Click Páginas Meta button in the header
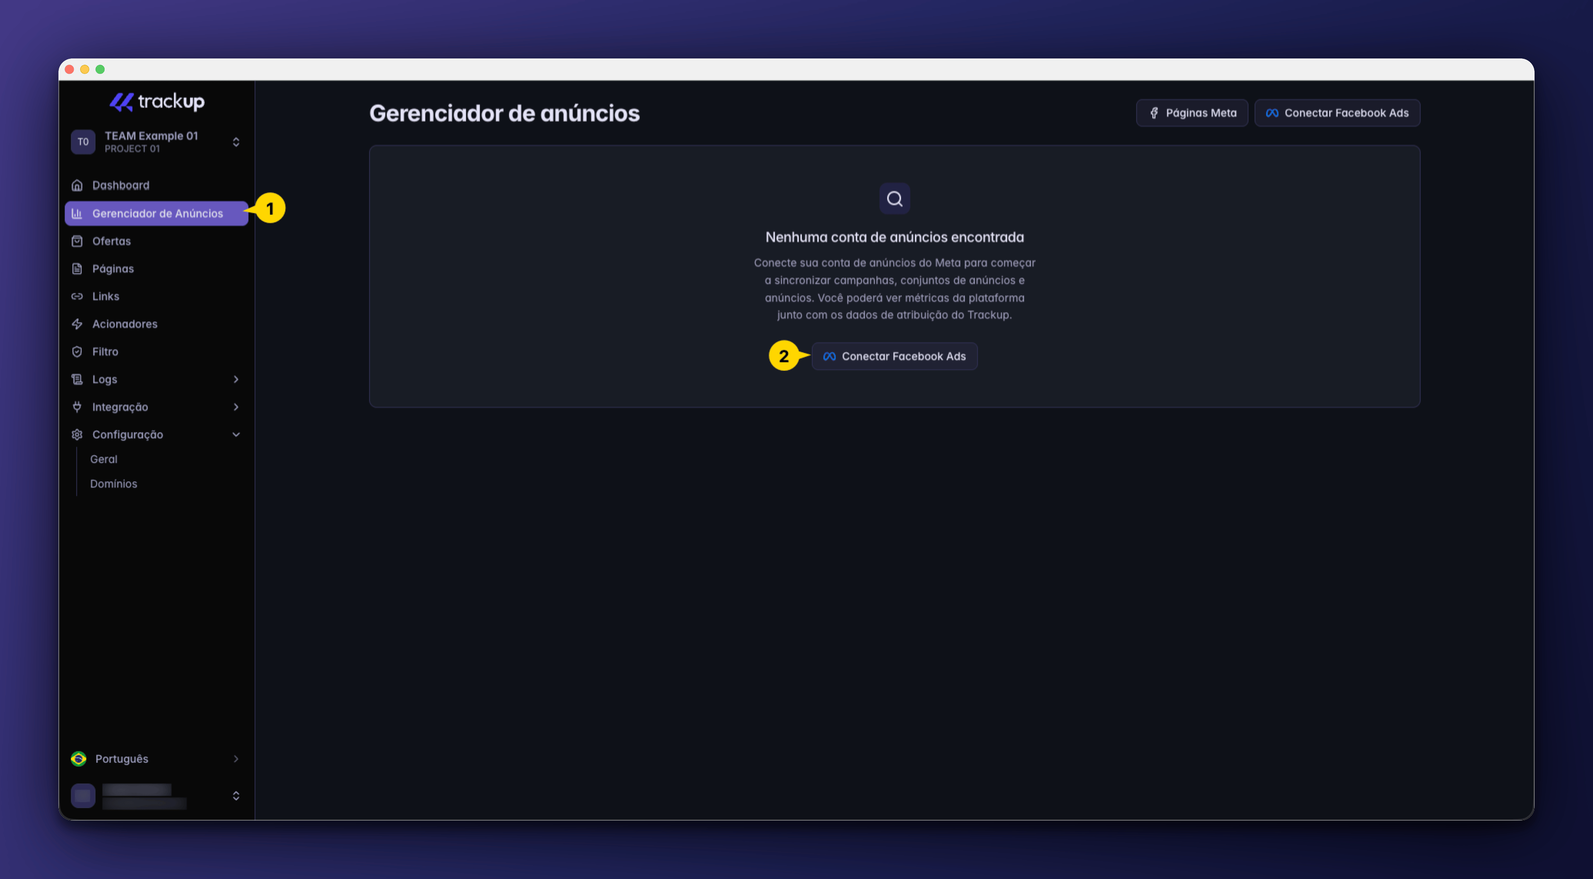The width and height of the screenshot is (1593, 879). point(1192,113)
